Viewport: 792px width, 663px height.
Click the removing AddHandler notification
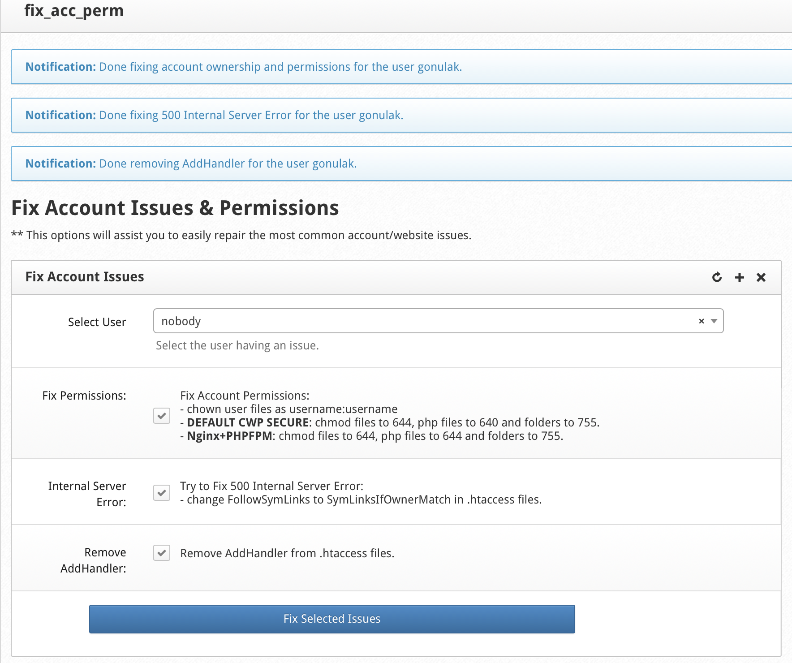coord(401,164)
